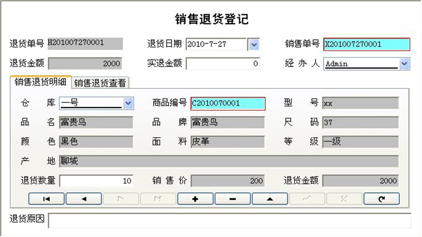The width and height of the screenshot is (422, 237).
Task: Click the cancel edit X navigator icon
Action: point(344,198)
